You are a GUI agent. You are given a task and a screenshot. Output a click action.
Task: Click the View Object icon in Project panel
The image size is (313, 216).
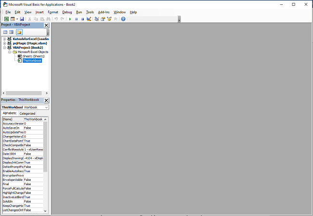(x=12, y=32)
